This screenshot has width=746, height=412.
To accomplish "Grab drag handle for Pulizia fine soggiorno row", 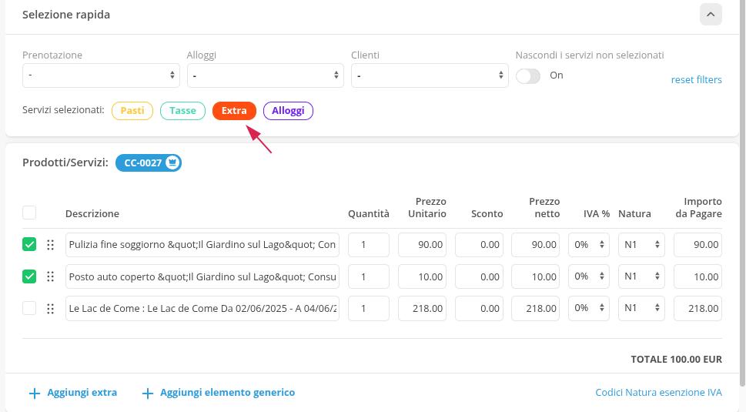I will pos(50,245).
